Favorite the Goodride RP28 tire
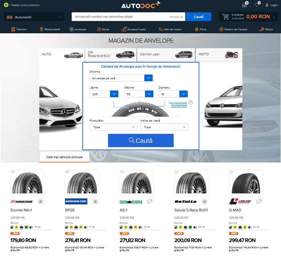This screenshot has width=281, height=257. click(67, 172)
